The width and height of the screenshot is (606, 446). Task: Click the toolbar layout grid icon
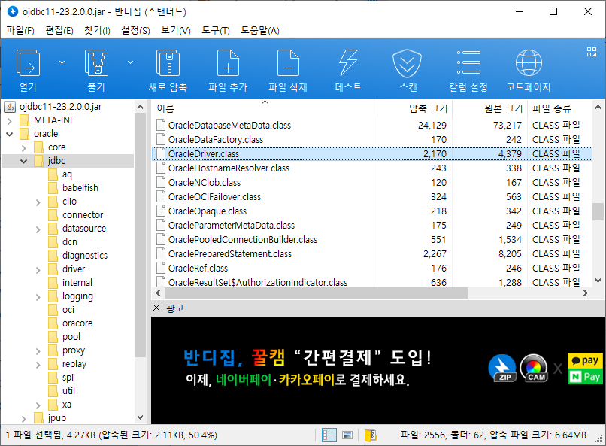(592, 52)
